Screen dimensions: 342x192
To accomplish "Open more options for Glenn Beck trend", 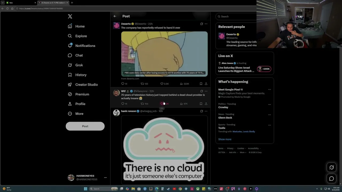I will coord(269,115).
